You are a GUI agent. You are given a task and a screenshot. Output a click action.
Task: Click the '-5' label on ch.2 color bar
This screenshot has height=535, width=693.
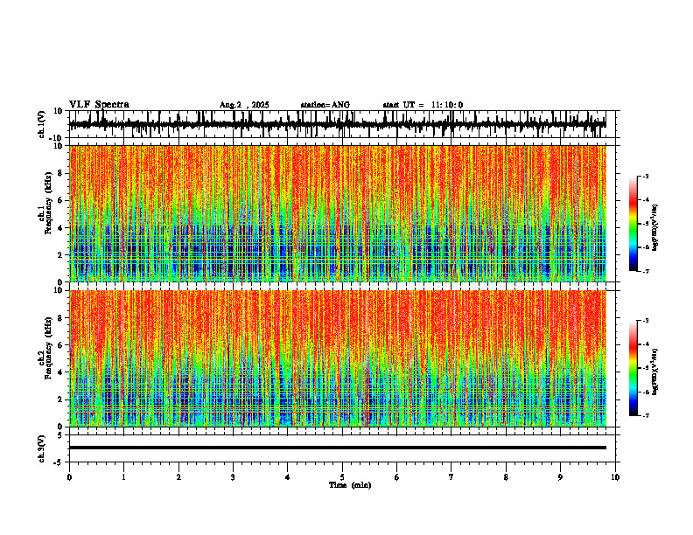pyautogui.click(x=646, y=368)
